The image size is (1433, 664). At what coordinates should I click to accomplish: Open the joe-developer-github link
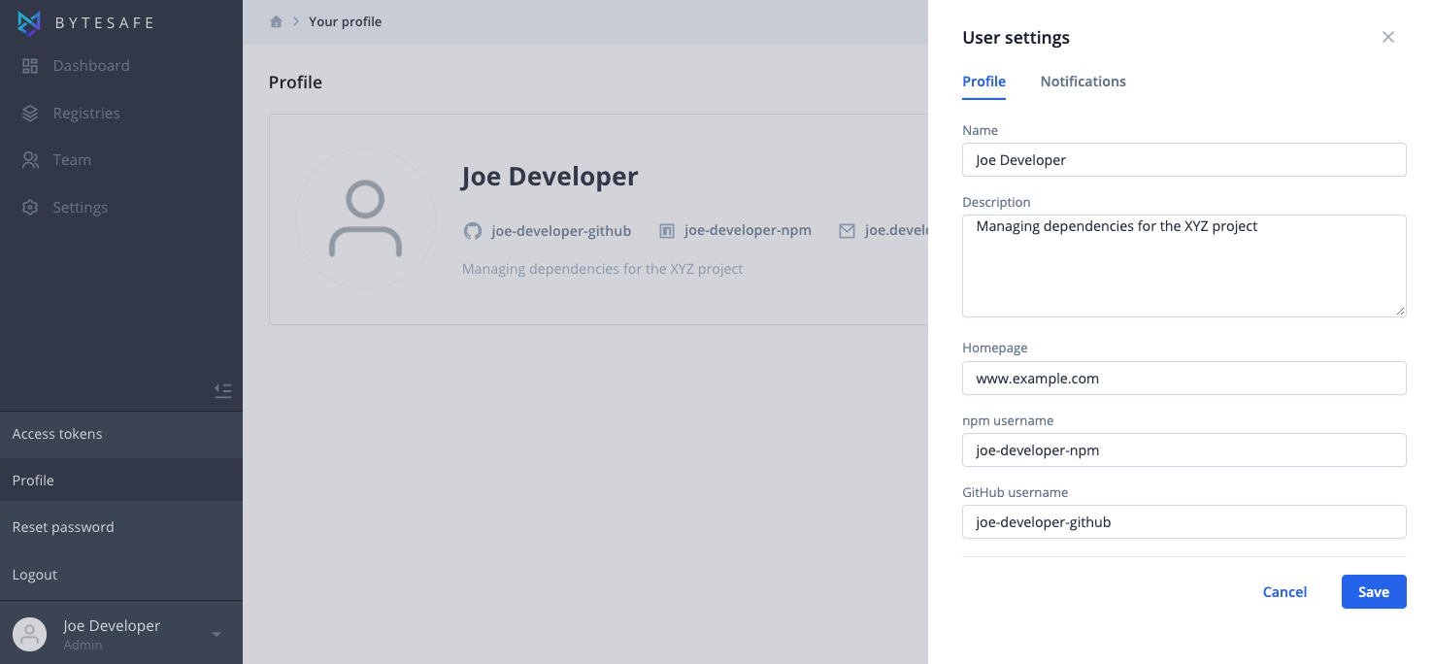tap(561, 231)
